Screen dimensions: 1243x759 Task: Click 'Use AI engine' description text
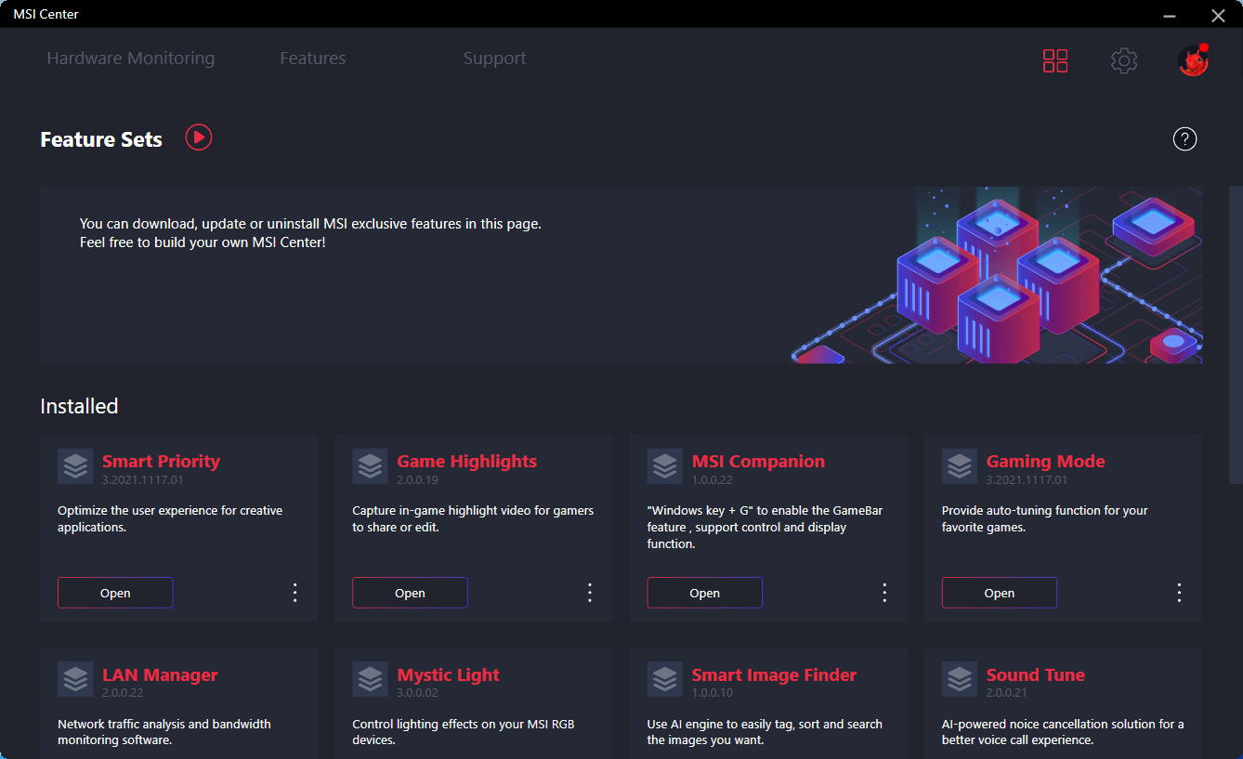765,732
